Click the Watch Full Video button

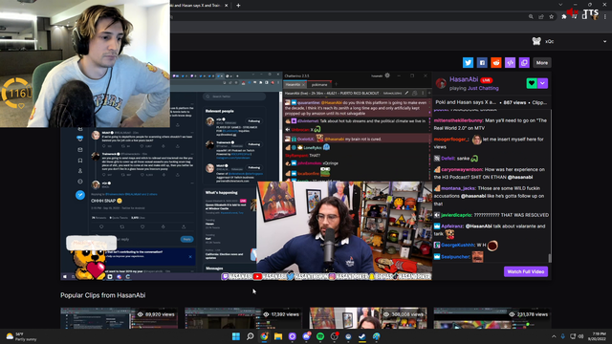coord(526,271)
